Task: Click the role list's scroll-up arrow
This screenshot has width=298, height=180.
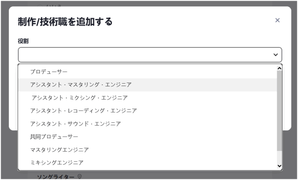Action: pyautogui.click(x=279, y=68)
